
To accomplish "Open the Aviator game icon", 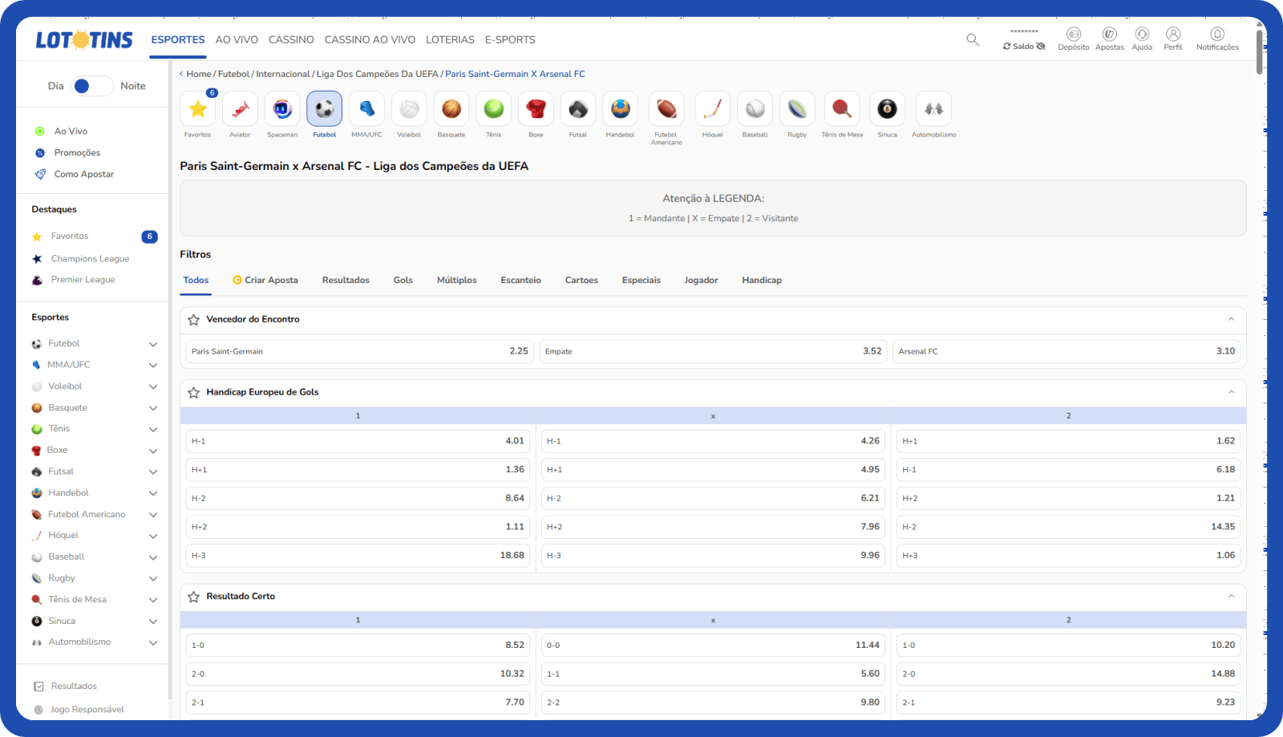I will 240,109.
